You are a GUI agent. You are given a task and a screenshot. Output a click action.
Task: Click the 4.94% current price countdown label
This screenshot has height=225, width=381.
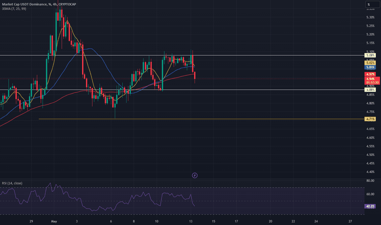[372, 81]
